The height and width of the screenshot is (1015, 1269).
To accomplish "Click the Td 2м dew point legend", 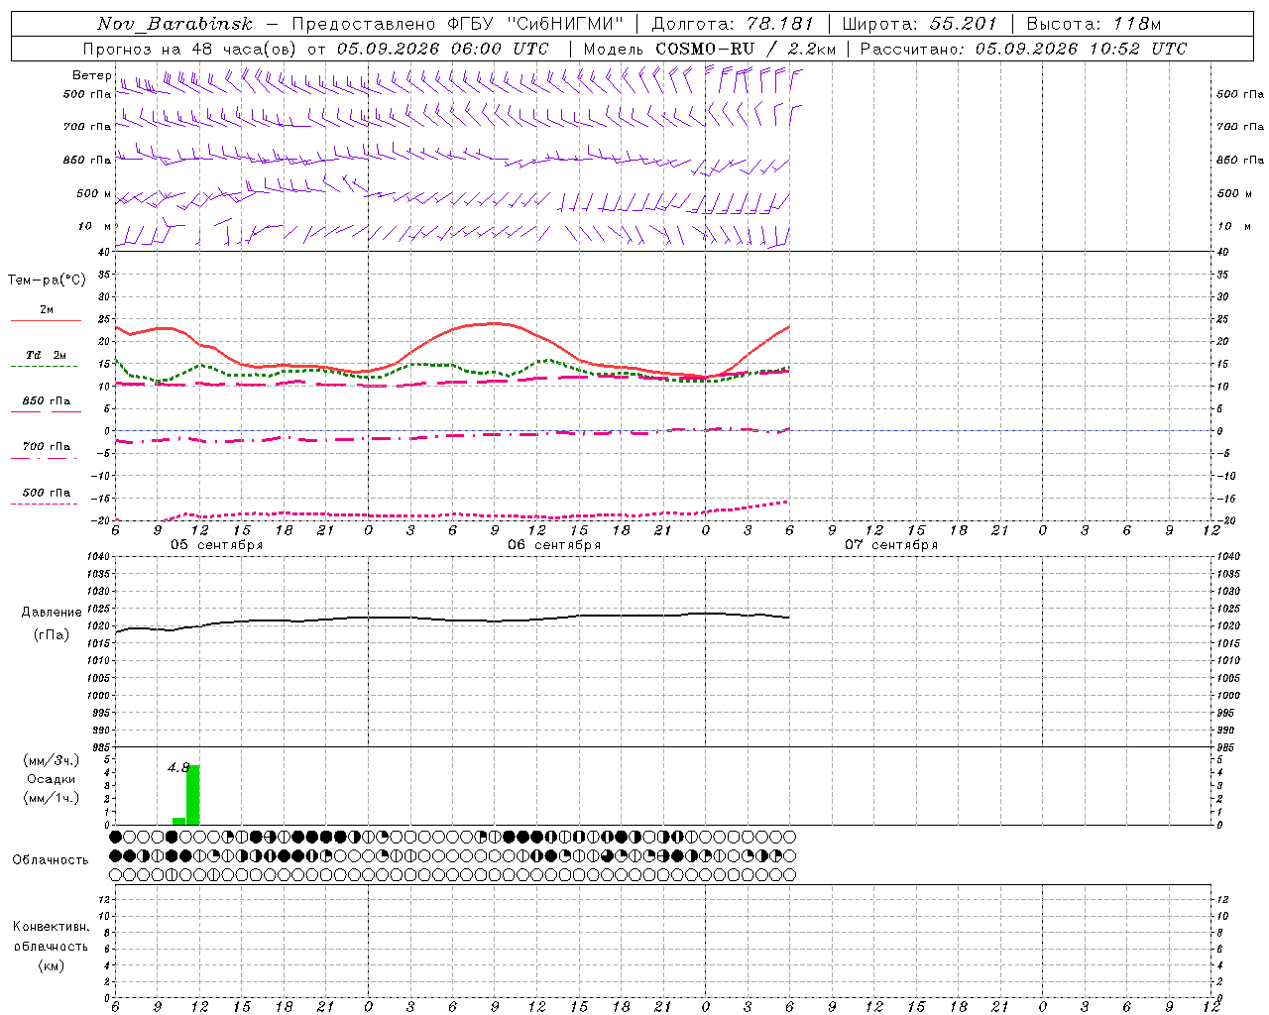I will (46, 355).
